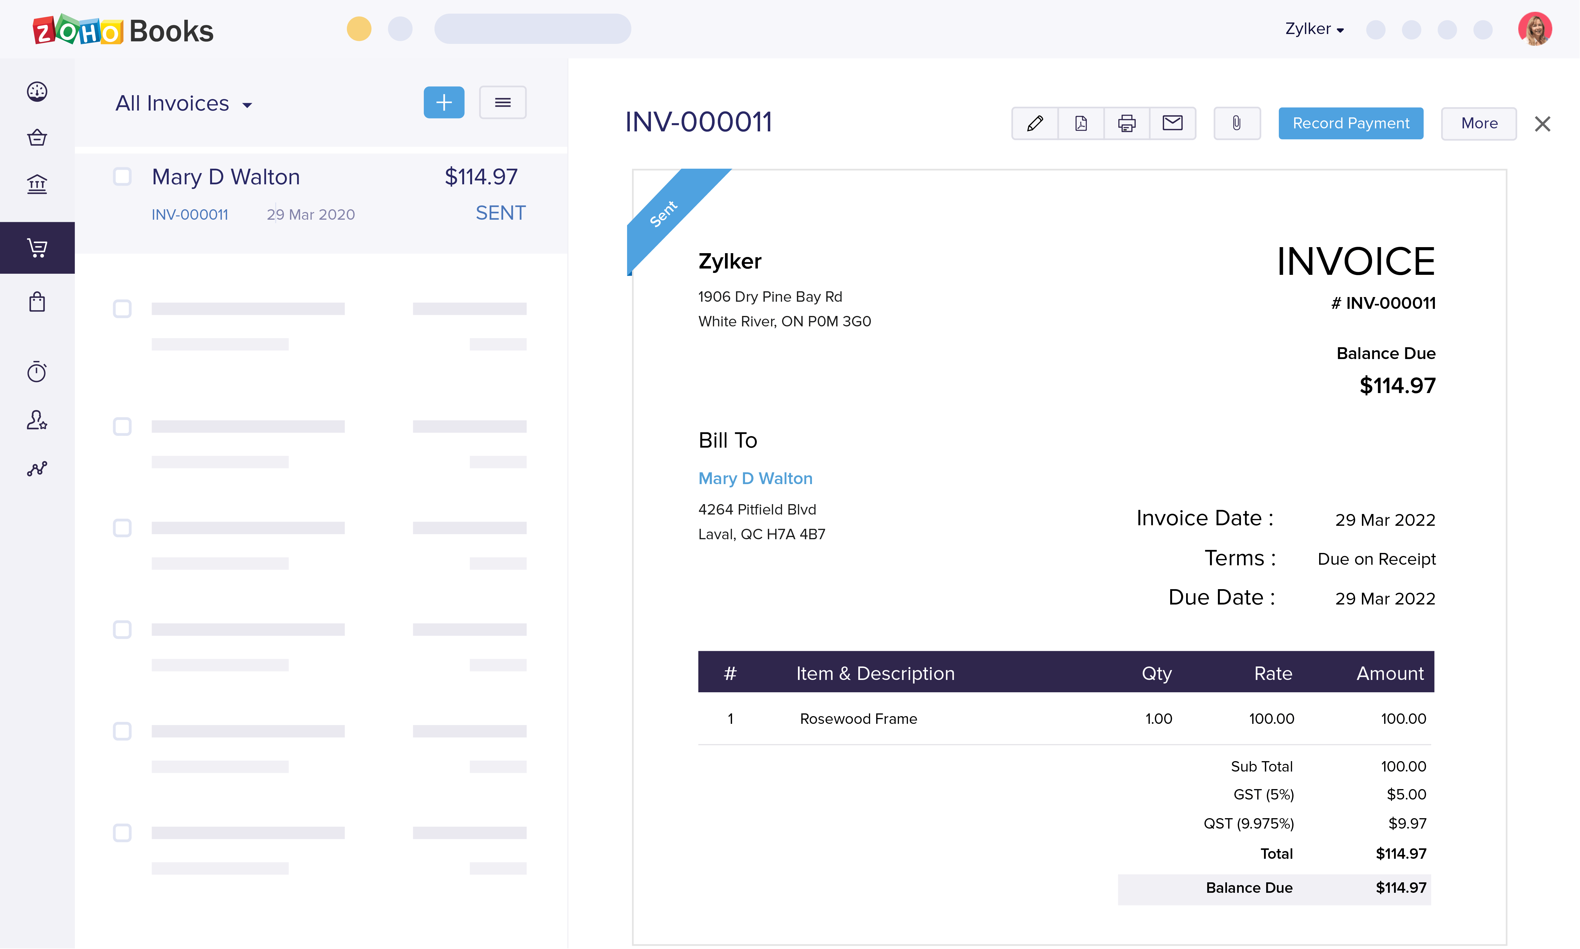Viewport: 1580px width, 949px height.
Task: Click the GST (5%) tax label
Action: [1263, 795]
